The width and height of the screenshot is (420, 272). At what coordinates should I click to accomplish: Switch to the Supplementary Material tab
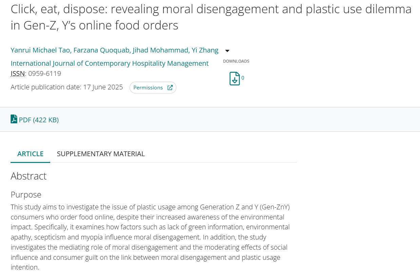tap(101, 154)
